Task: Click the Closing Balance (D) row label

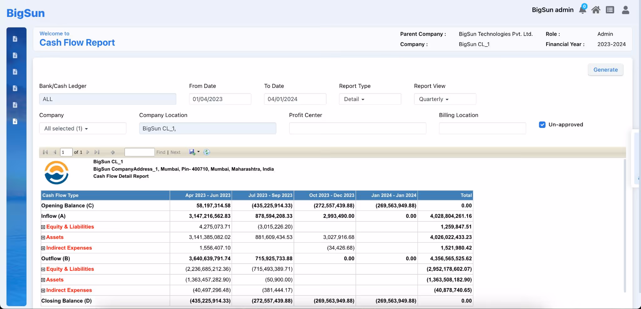Action: coord(67,301)
